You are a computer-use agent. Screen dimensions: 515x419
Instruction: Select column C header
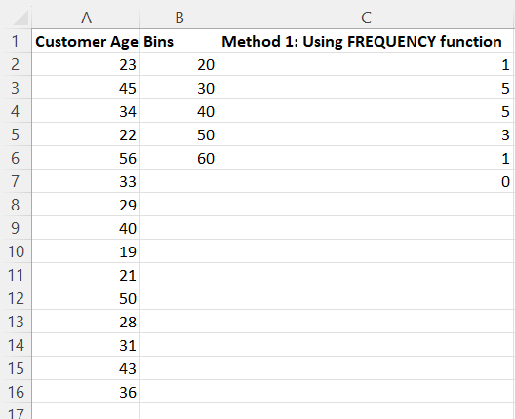pos(366,18)
